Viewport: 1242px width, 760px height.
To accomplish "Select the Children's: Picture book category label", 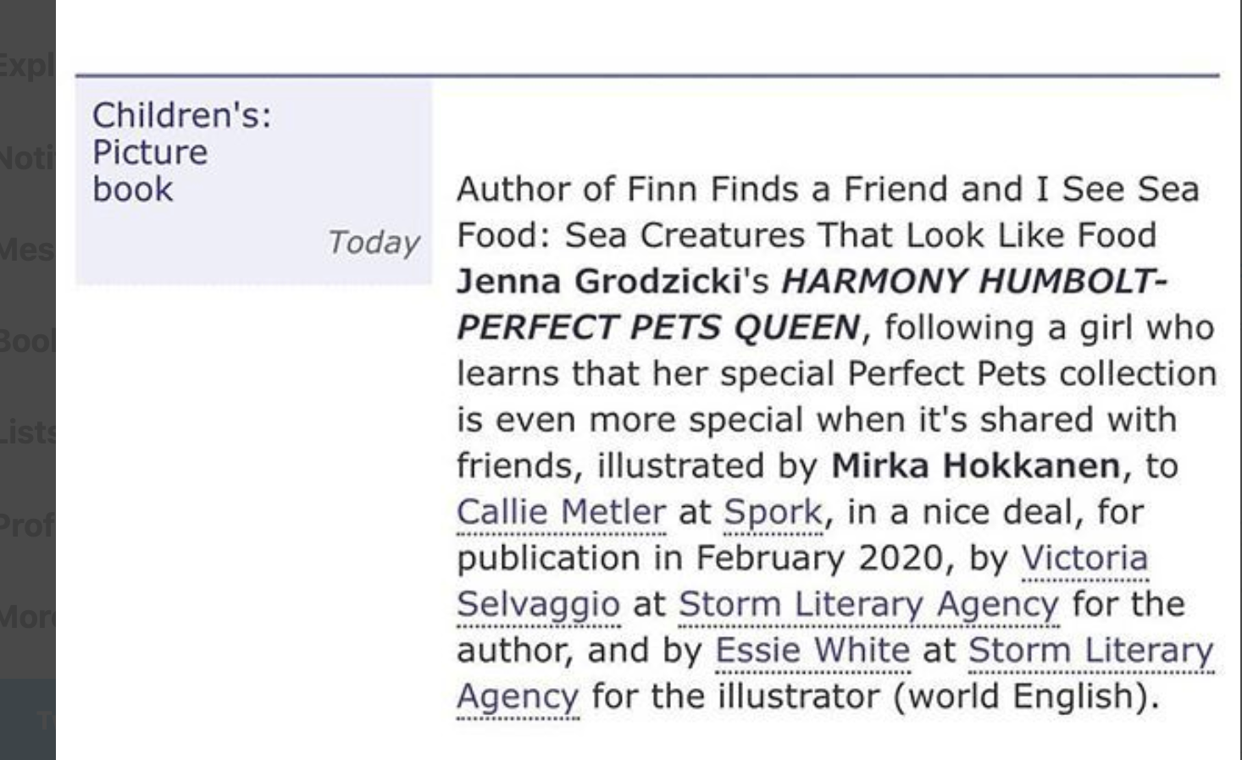I will (x=181, y=152).
